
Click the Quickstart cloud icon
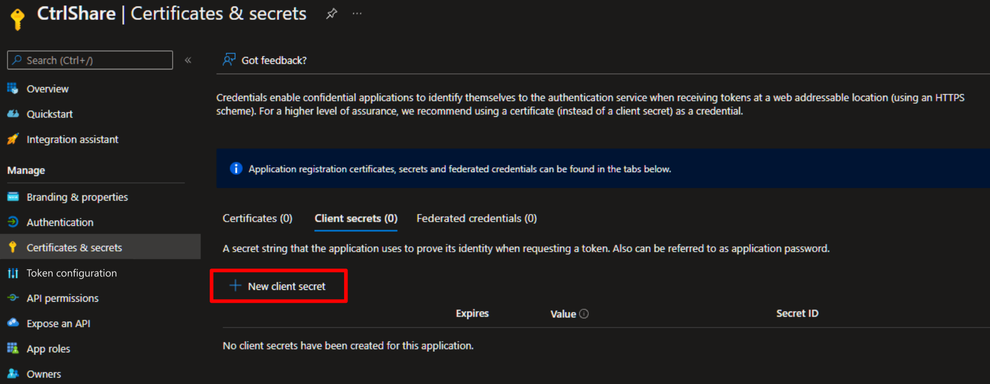click(x=13, y=113)
